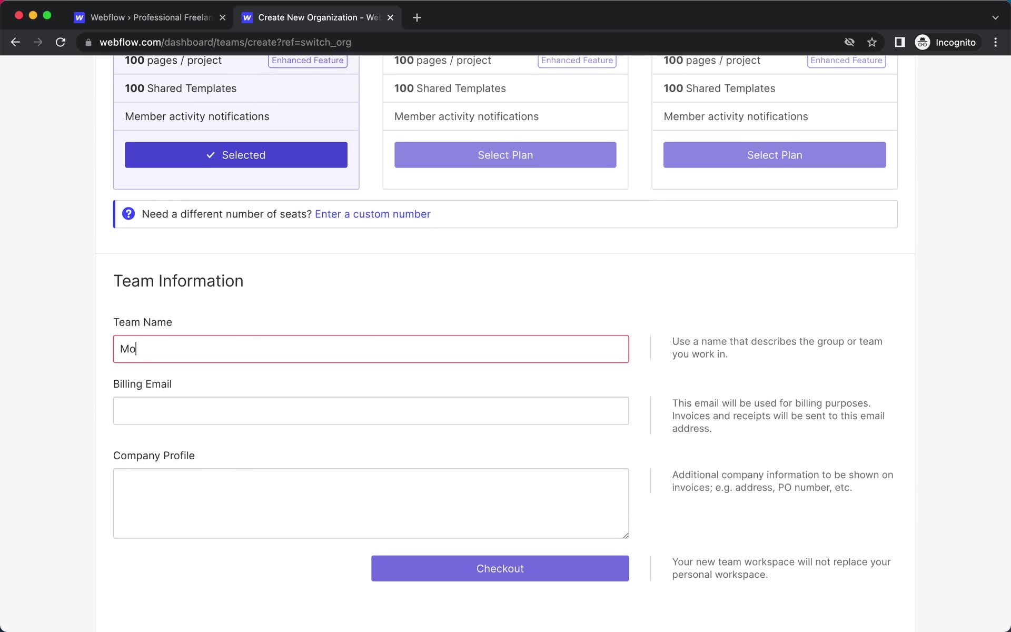Image resolution: width=1011 pixels, height=632 pixels.
Task: Select the middle Select Plan button
Action: pyautogui.click(x=505, y=154)
